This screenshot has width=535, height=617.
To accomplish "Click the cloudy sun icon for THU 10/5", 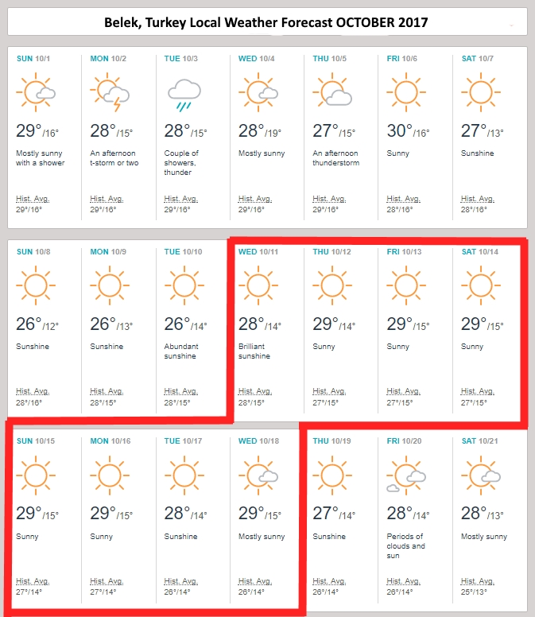I will [x=333, y=92].
